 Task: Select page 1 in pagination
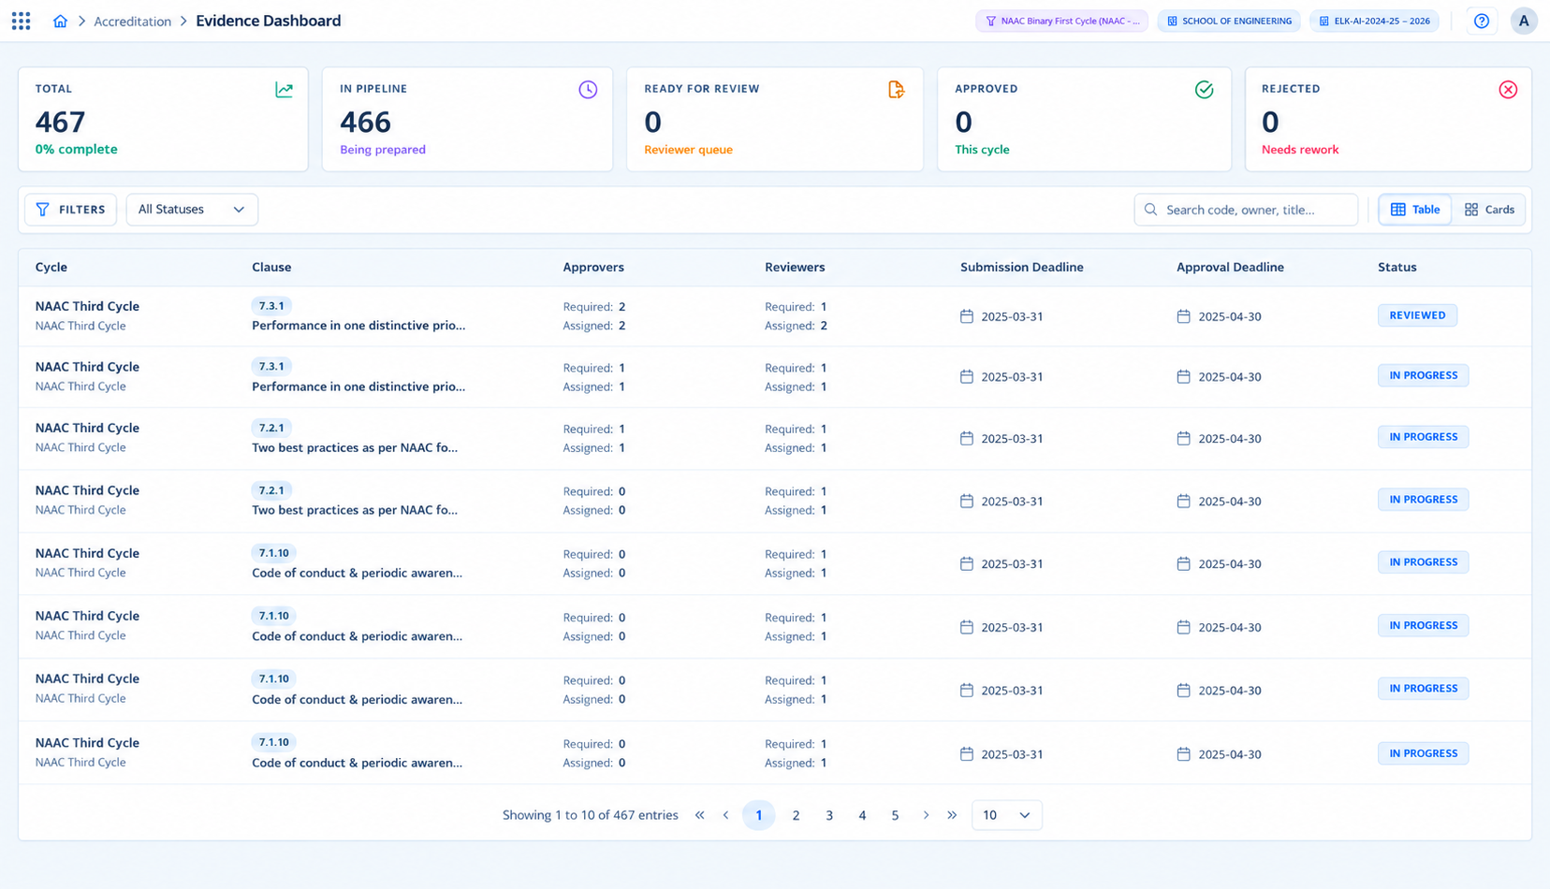(759, 815)
